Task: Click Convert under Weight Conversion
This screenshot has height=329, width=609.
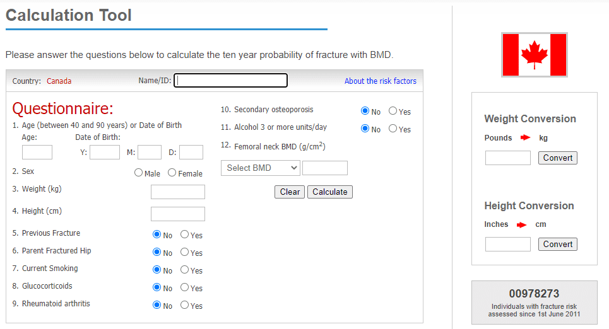Action: pyautogui.click(x=558, y=158)
